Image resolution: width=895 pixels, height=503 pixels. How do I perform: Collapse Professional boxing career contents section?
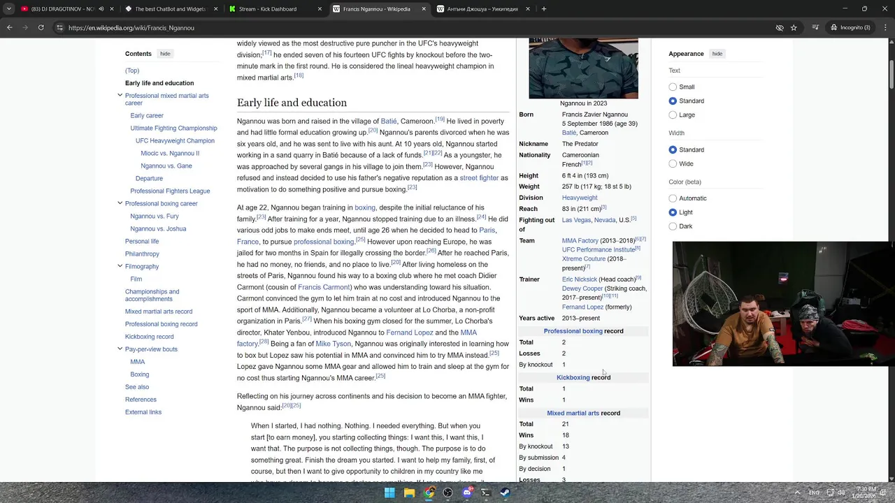[x=120, y=203]
